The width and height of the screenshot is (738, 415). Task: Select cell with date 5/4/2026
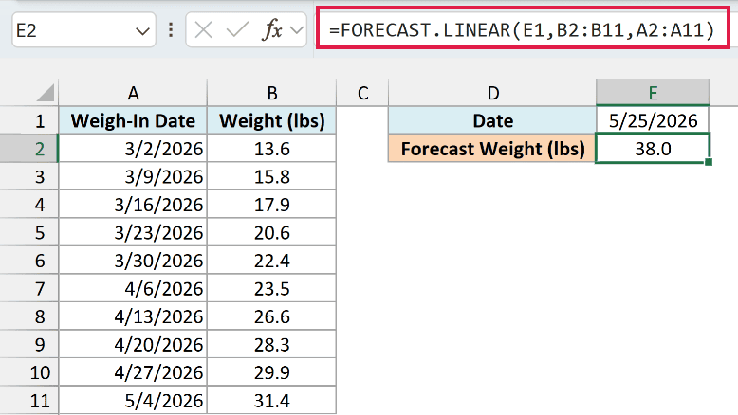[133, 401]
